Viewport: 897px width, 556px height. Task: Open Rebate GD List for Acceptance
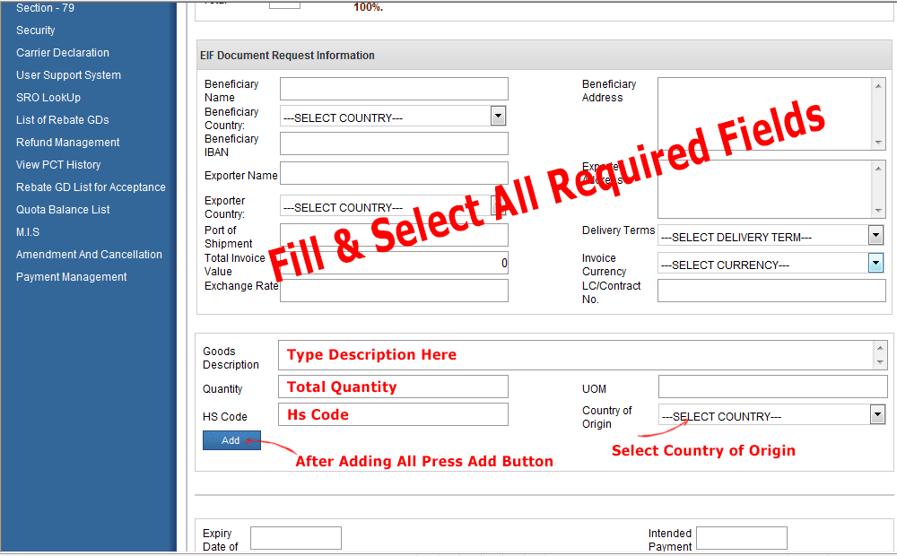(91, 187)
